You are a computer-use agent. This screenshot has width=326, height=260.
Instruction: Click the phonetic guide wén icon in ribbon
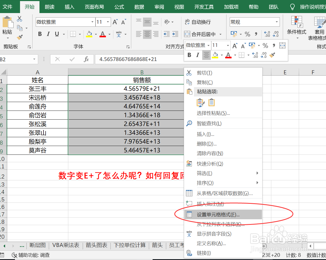click(119, 34)
